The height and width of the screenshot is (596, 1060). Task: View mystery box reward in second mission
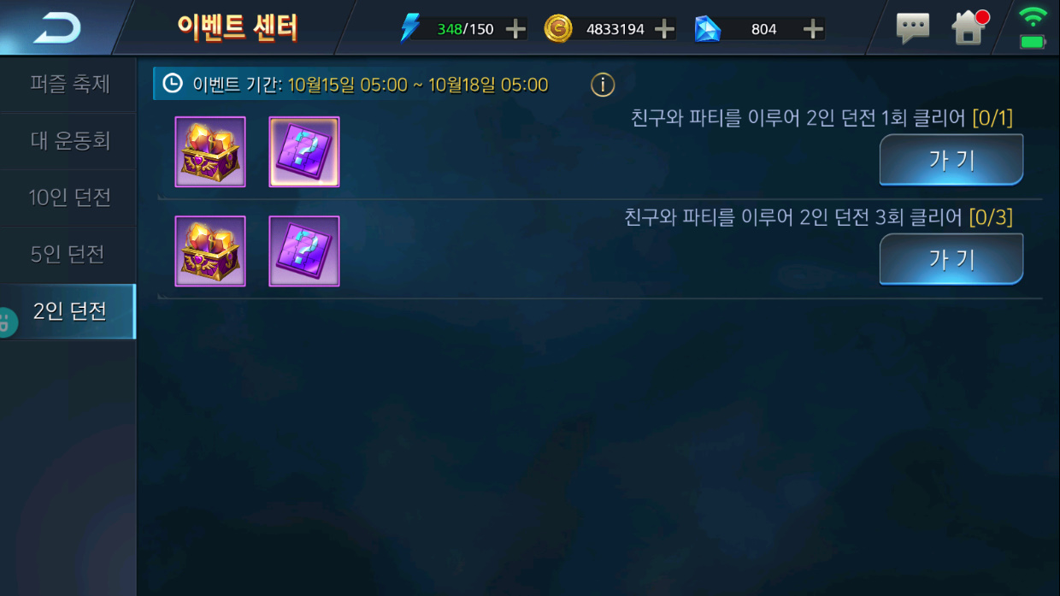[304, 251]
